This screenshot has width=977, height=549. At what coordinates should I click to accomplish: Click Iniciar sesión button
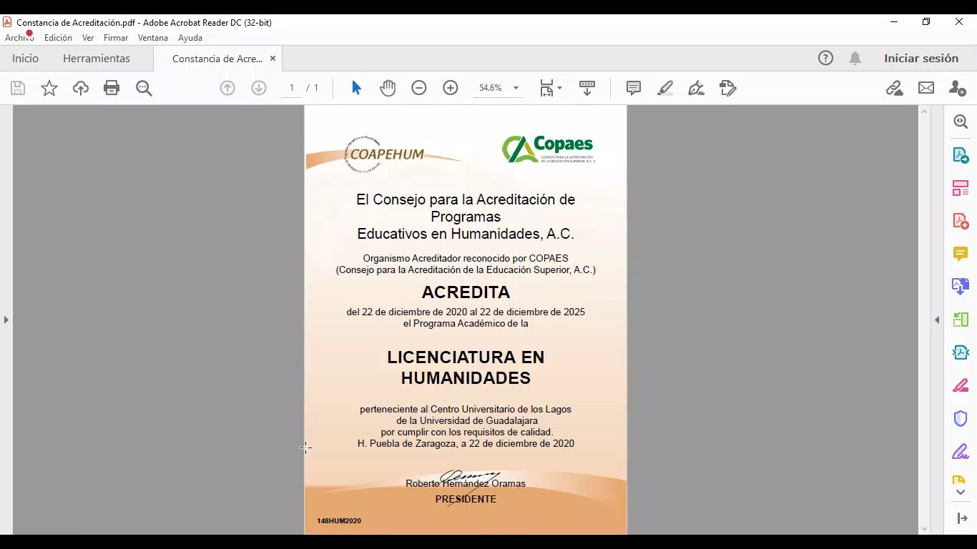click(921, 59)
